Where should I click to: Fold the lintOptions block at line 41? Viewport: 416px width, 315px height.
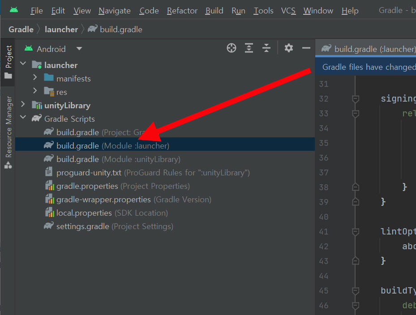355,232
